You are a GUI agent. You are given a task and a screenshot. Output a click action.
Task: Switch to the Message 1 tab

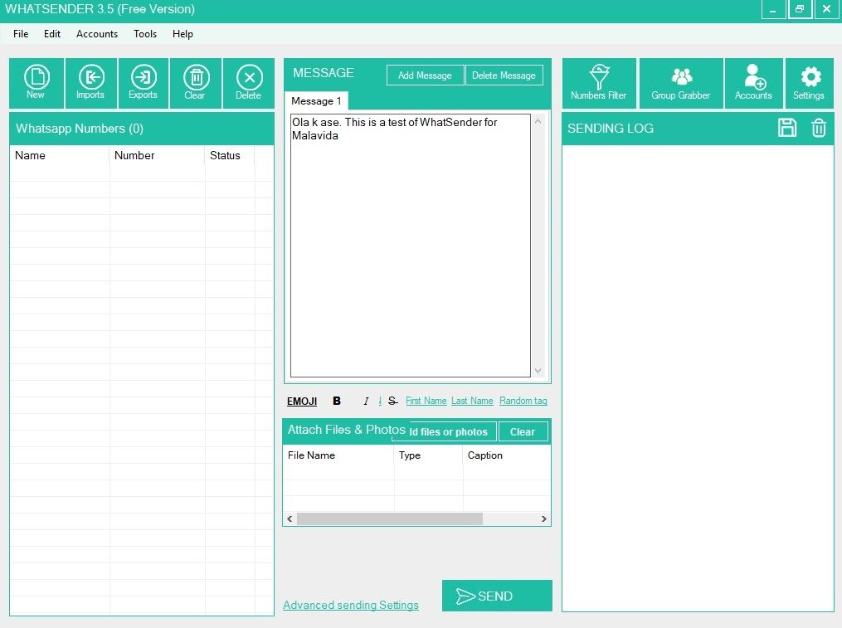(x=316, y=101)
